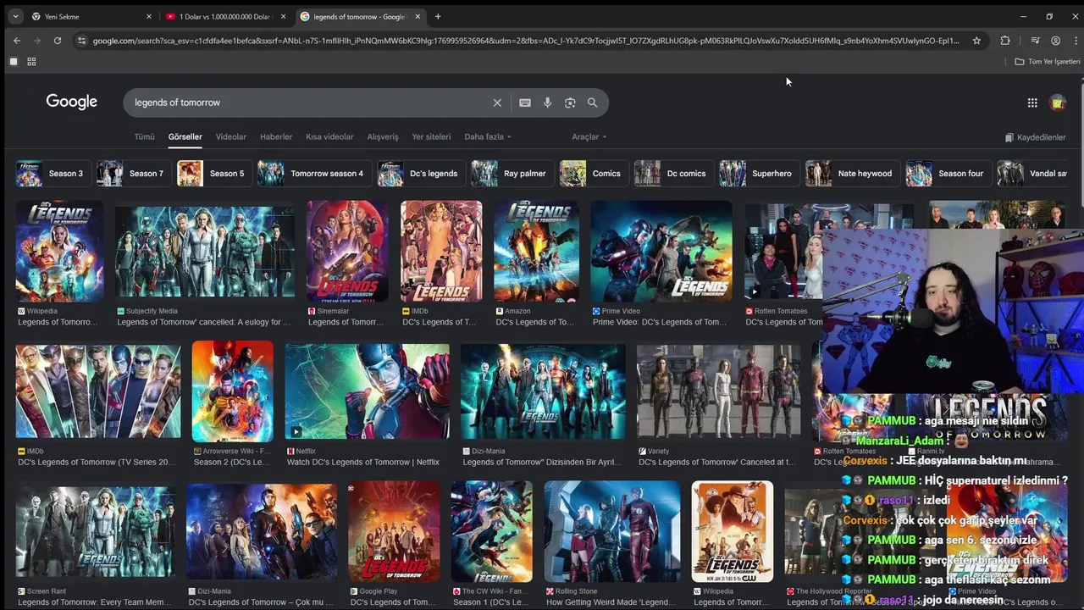This screenshot has height=610, width=1084.
Task: Open the Google Play poster thumbnail
Action: pos(394,531)
